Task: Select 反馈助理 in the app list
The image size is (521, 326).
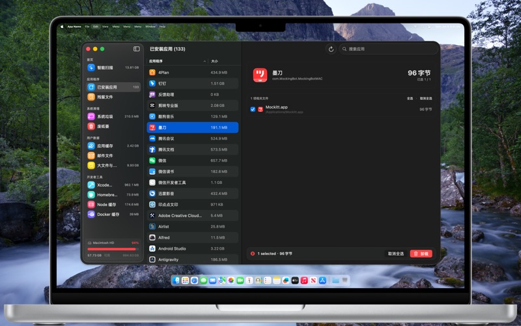Action: tap(193, 95)
